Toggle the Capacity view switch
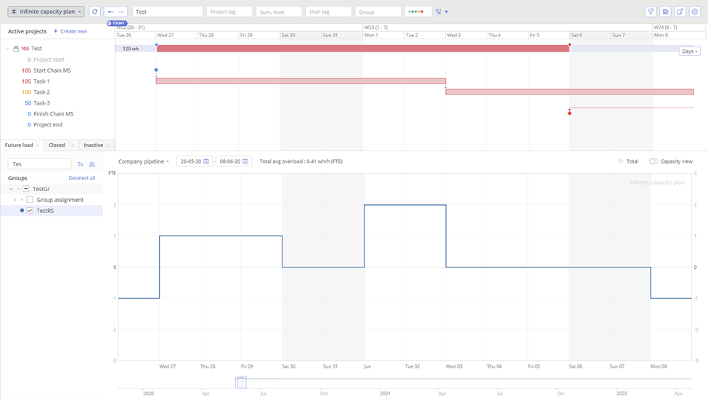708x399 pixels. [x=654, y=161]
